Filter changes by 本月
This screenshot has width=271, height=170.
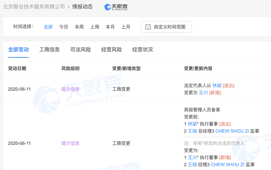coord(110,27)
